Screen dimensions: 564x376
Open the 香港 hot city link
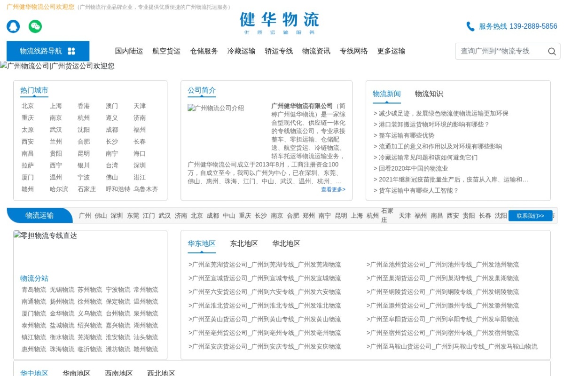tap(84, 106)
